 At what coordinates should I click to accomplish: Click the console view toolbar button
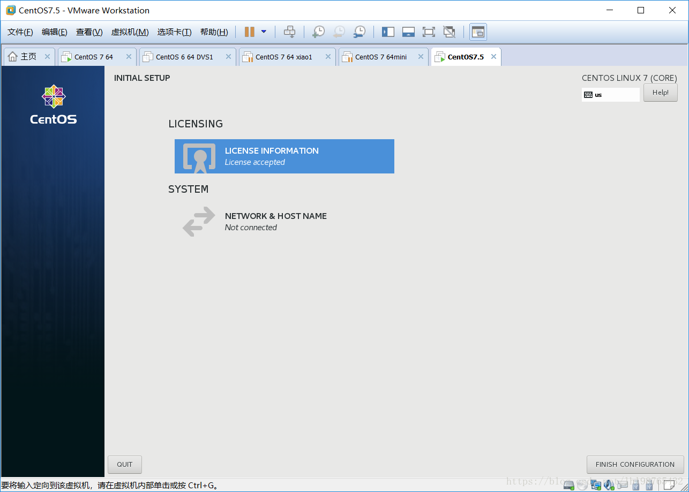[478, 32]
